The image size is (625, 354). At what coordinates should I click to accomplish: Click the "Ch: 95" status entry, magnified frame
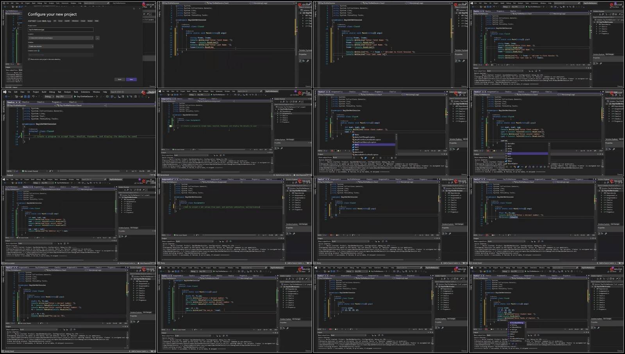coord(142,171)
